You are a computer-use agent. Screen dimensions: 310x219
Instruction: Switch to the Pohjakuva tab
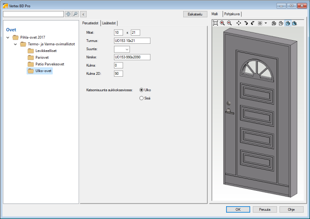point(232,14)
